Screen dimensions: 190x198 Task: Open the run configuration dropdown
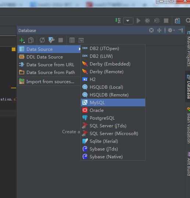tap(128, 21)
